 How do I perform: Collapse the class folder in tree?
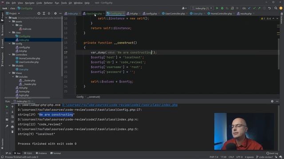click(x=10, y=32)
